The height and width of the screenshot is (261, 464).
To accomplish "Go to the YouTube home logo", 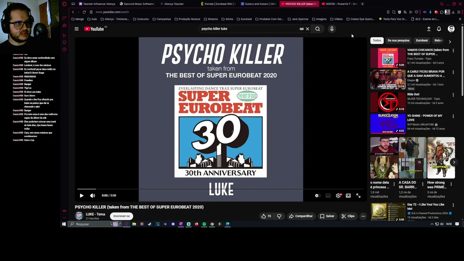I will coord(94,29).
